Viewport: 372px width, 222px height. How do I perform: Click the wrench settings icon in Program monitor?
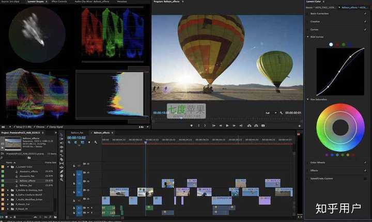[x=281, y=113]
